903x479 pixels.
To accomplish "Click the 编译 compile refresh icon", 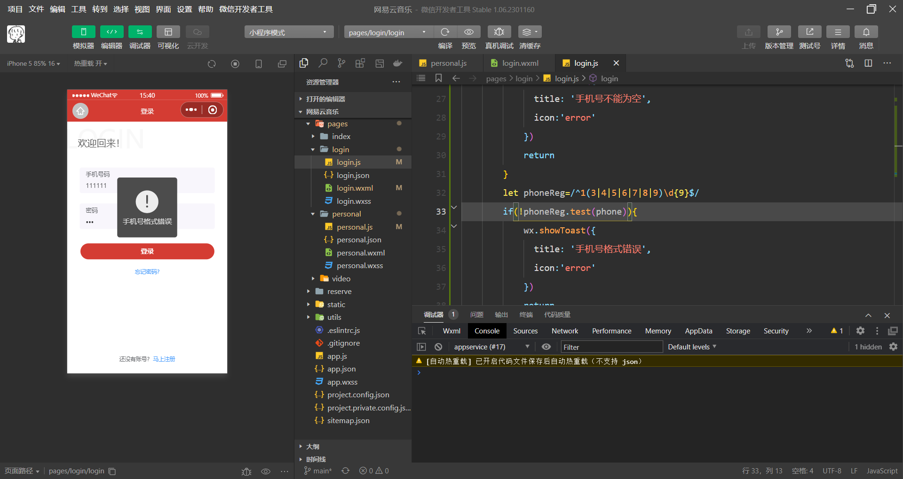I will (x=445, y=32).
